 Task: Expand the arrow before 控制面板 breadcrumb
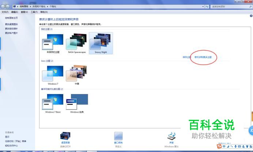pyautogui.click(x=18, y=7)
